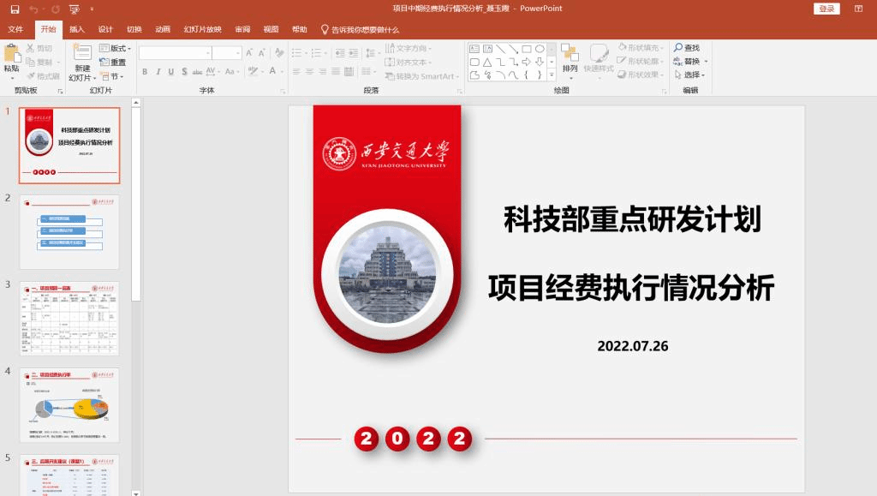This screenshot has width=877, height=496.
Task: Click the Replace (替换) button
Action: tap(690, 62)
